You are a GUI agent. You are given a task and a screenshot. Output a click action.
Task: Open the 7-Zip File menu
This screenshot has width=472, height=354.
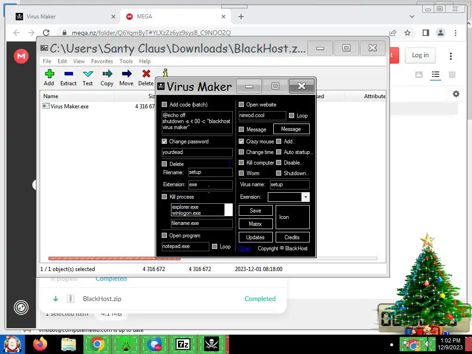pyautogui.click(x=47, y=61)
